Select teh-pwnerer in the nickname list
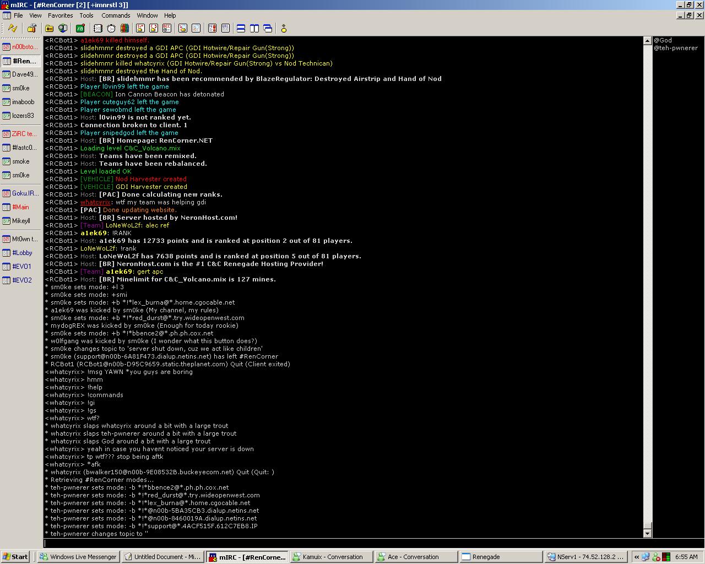The width and height of the screenshot is (705, 564). (x=676, y=48)
